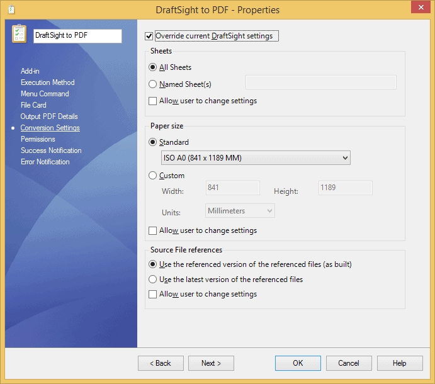The height and width of the screenshot is (384, 435).
Task: Open Output PDF Details page
Action: pyautogui.click(x=49, y=116)
